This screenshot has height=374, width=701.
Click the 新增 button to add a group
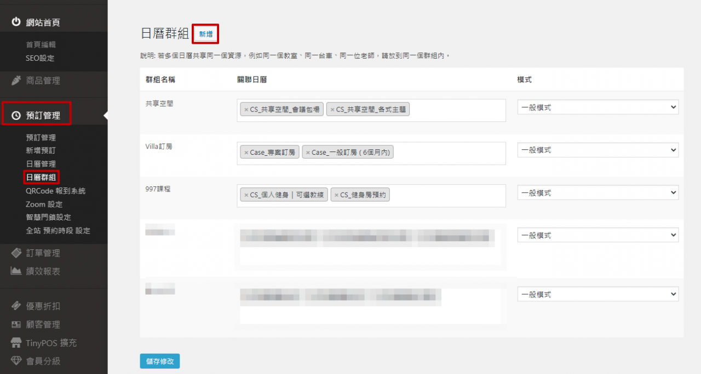click(x=206, y=34)
